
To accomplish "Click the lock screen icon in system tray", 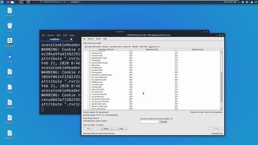I will coord(252,2).
